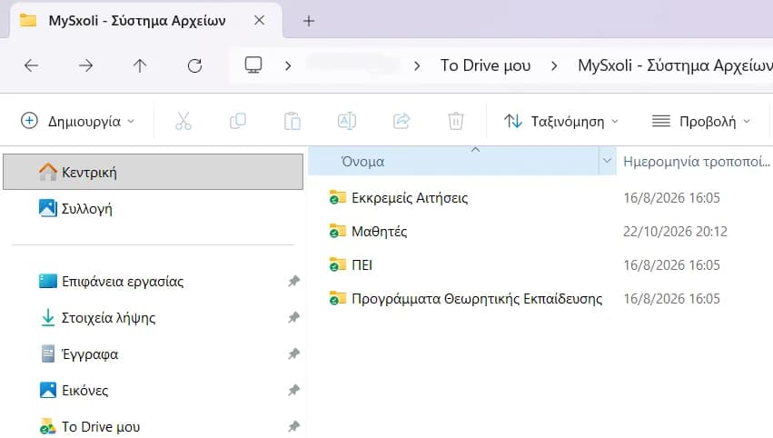The height and width of the screenshot is (438, 773).
Task: Click the Paste clipboard icon
Action: click(292, 121)
